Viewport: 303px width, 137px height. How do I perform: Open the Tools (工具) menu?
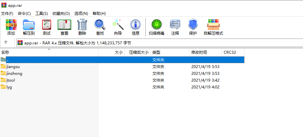(x=41, y=13)
